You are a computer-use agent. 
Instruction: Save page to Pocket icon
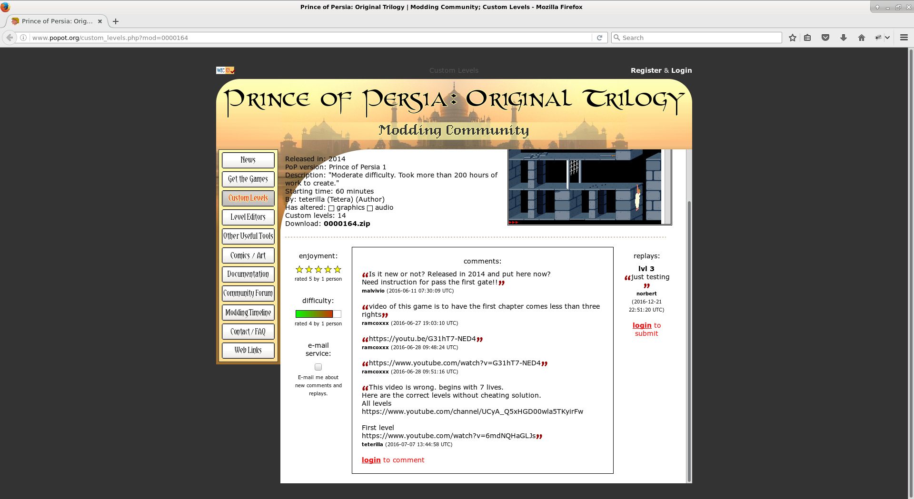click(825, 38)
